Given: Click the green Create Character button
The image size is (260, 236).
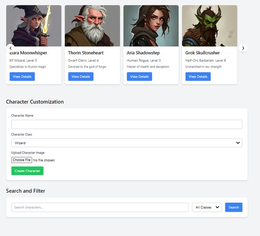Looking at the screenshot, I should (x=27, y=171).
